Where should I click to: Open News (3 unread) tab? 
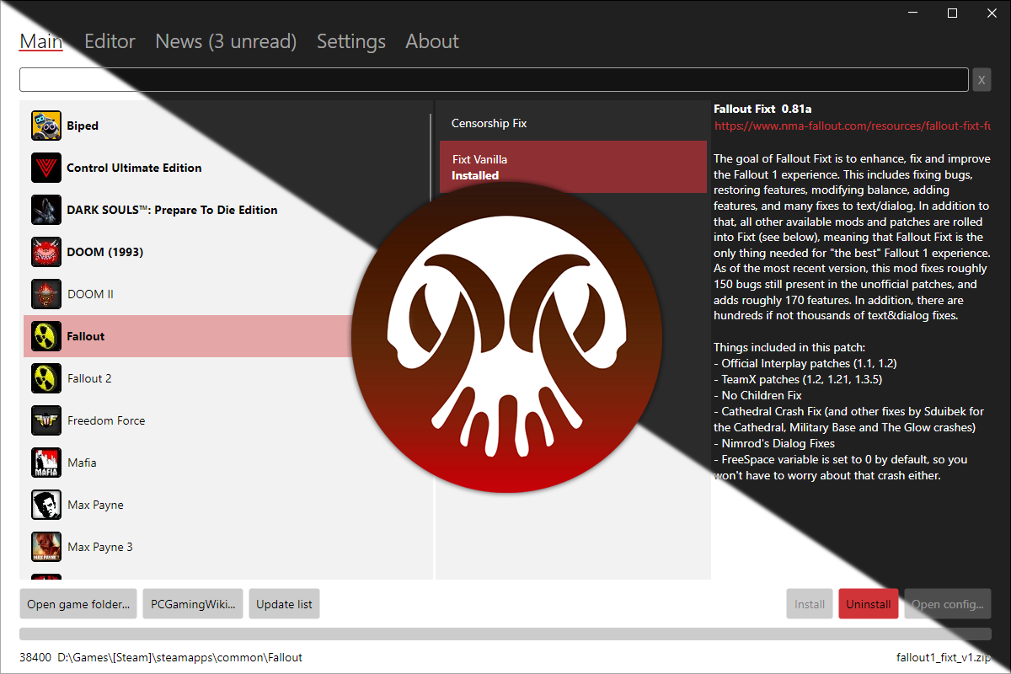point(226,41)
